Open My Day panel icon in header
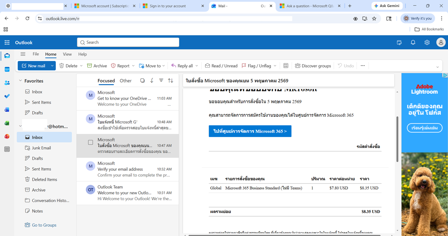Image resolution: width=448 pixels, height=236 pixels. pyautogui.click(x=399, y=42)
